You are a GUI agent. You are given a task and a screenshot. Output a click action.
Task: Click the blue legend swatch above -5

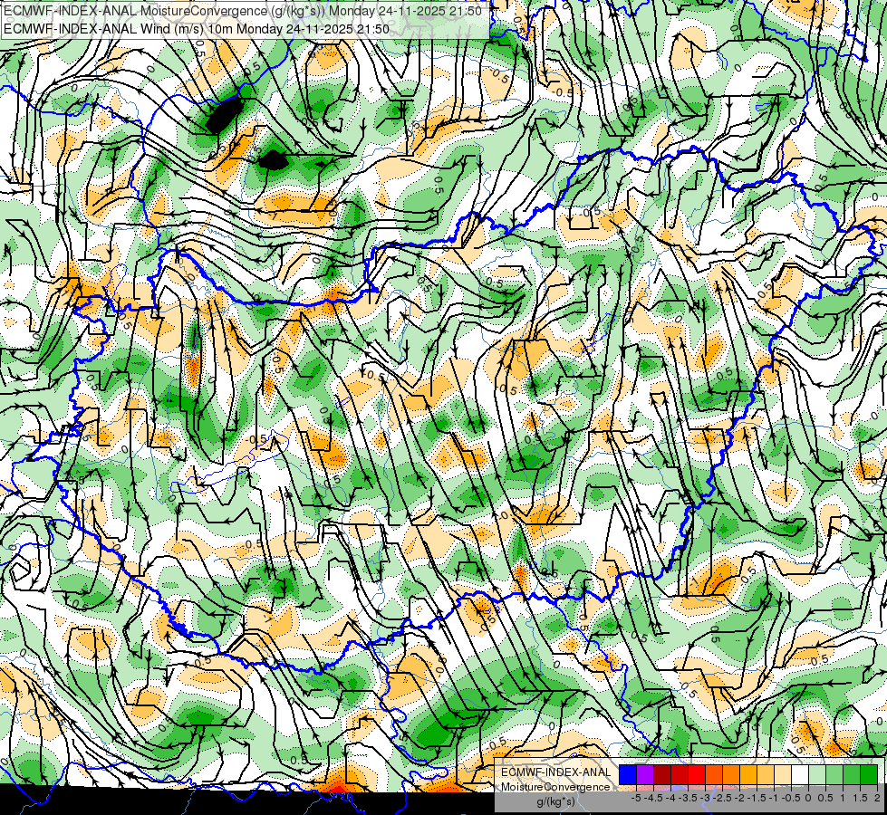[628, 775]
